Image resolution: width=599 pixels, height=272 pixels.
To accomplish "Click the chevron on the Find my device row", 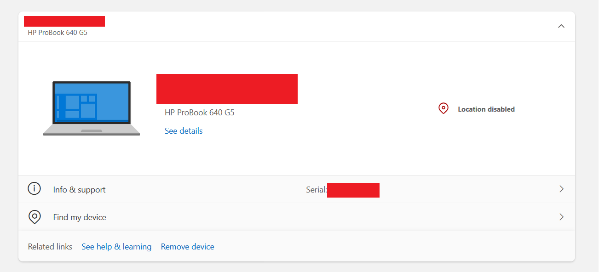I will [561, 216].
